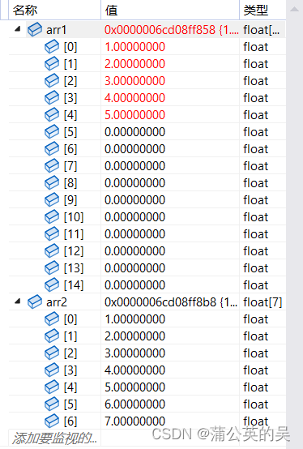Viewport: 303px width, 449px height.
Task: Click the float type of element [12]
Action: click(x=256, y=251)
